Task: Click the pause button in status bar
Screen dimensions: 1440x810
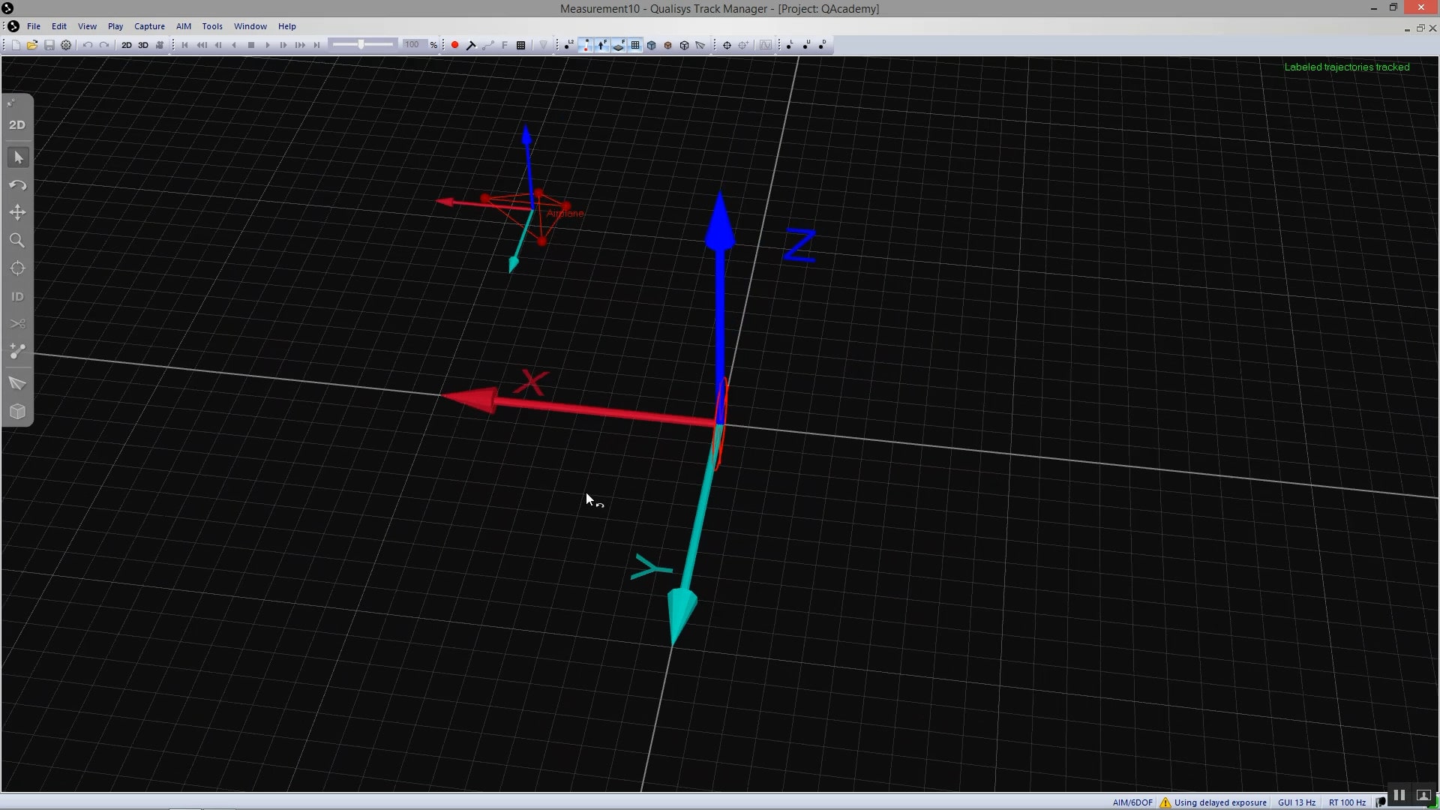Action: click(x=1399, y=796)
